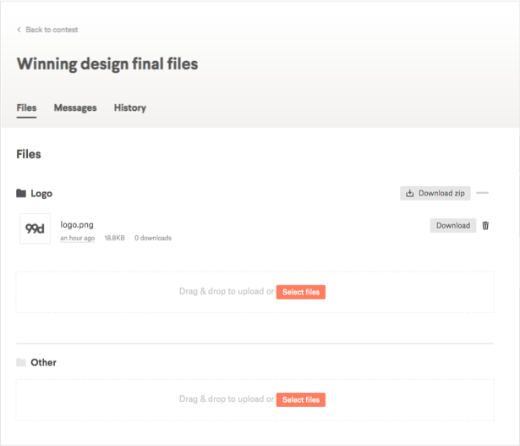Select the Other folder name label
The width and height of the screenshot is (520, 446).
43,363
